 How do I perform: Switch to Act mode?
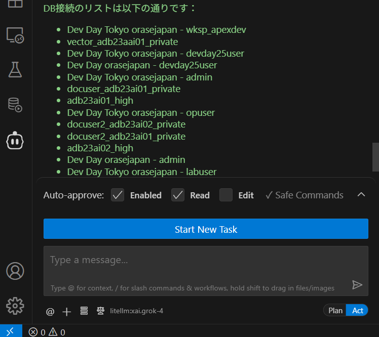coord(357,311)
